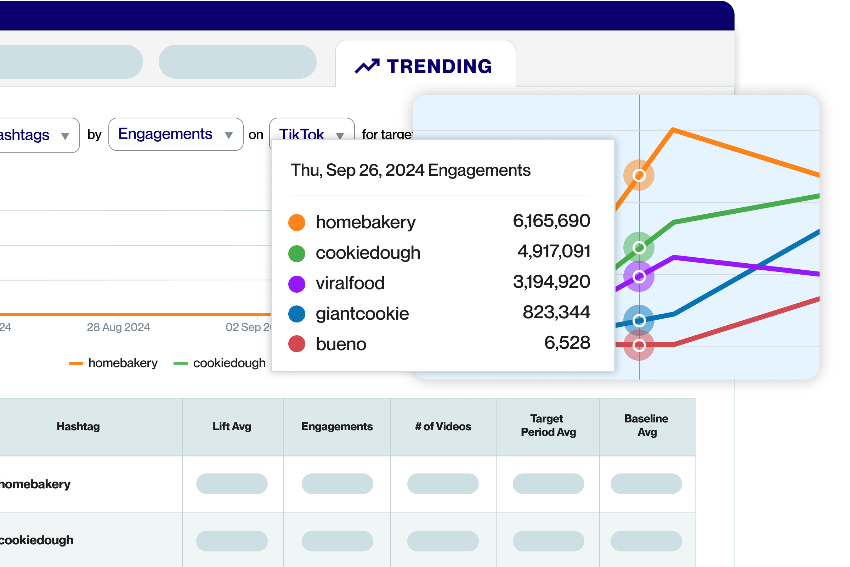
Task: Select the second placeholder tab pill
Action: pyautogui.click(x=237, y=62)
